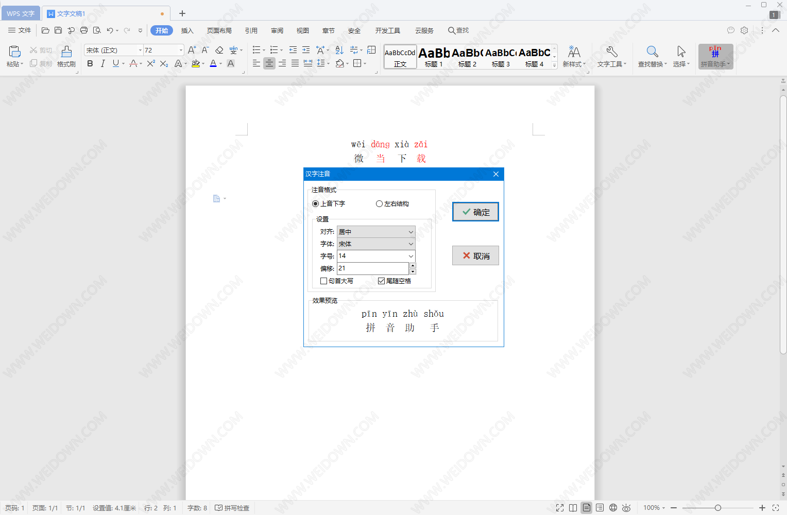Align paragraph text to the right
This screenshot has height=515, width=787.
point(282,63)
